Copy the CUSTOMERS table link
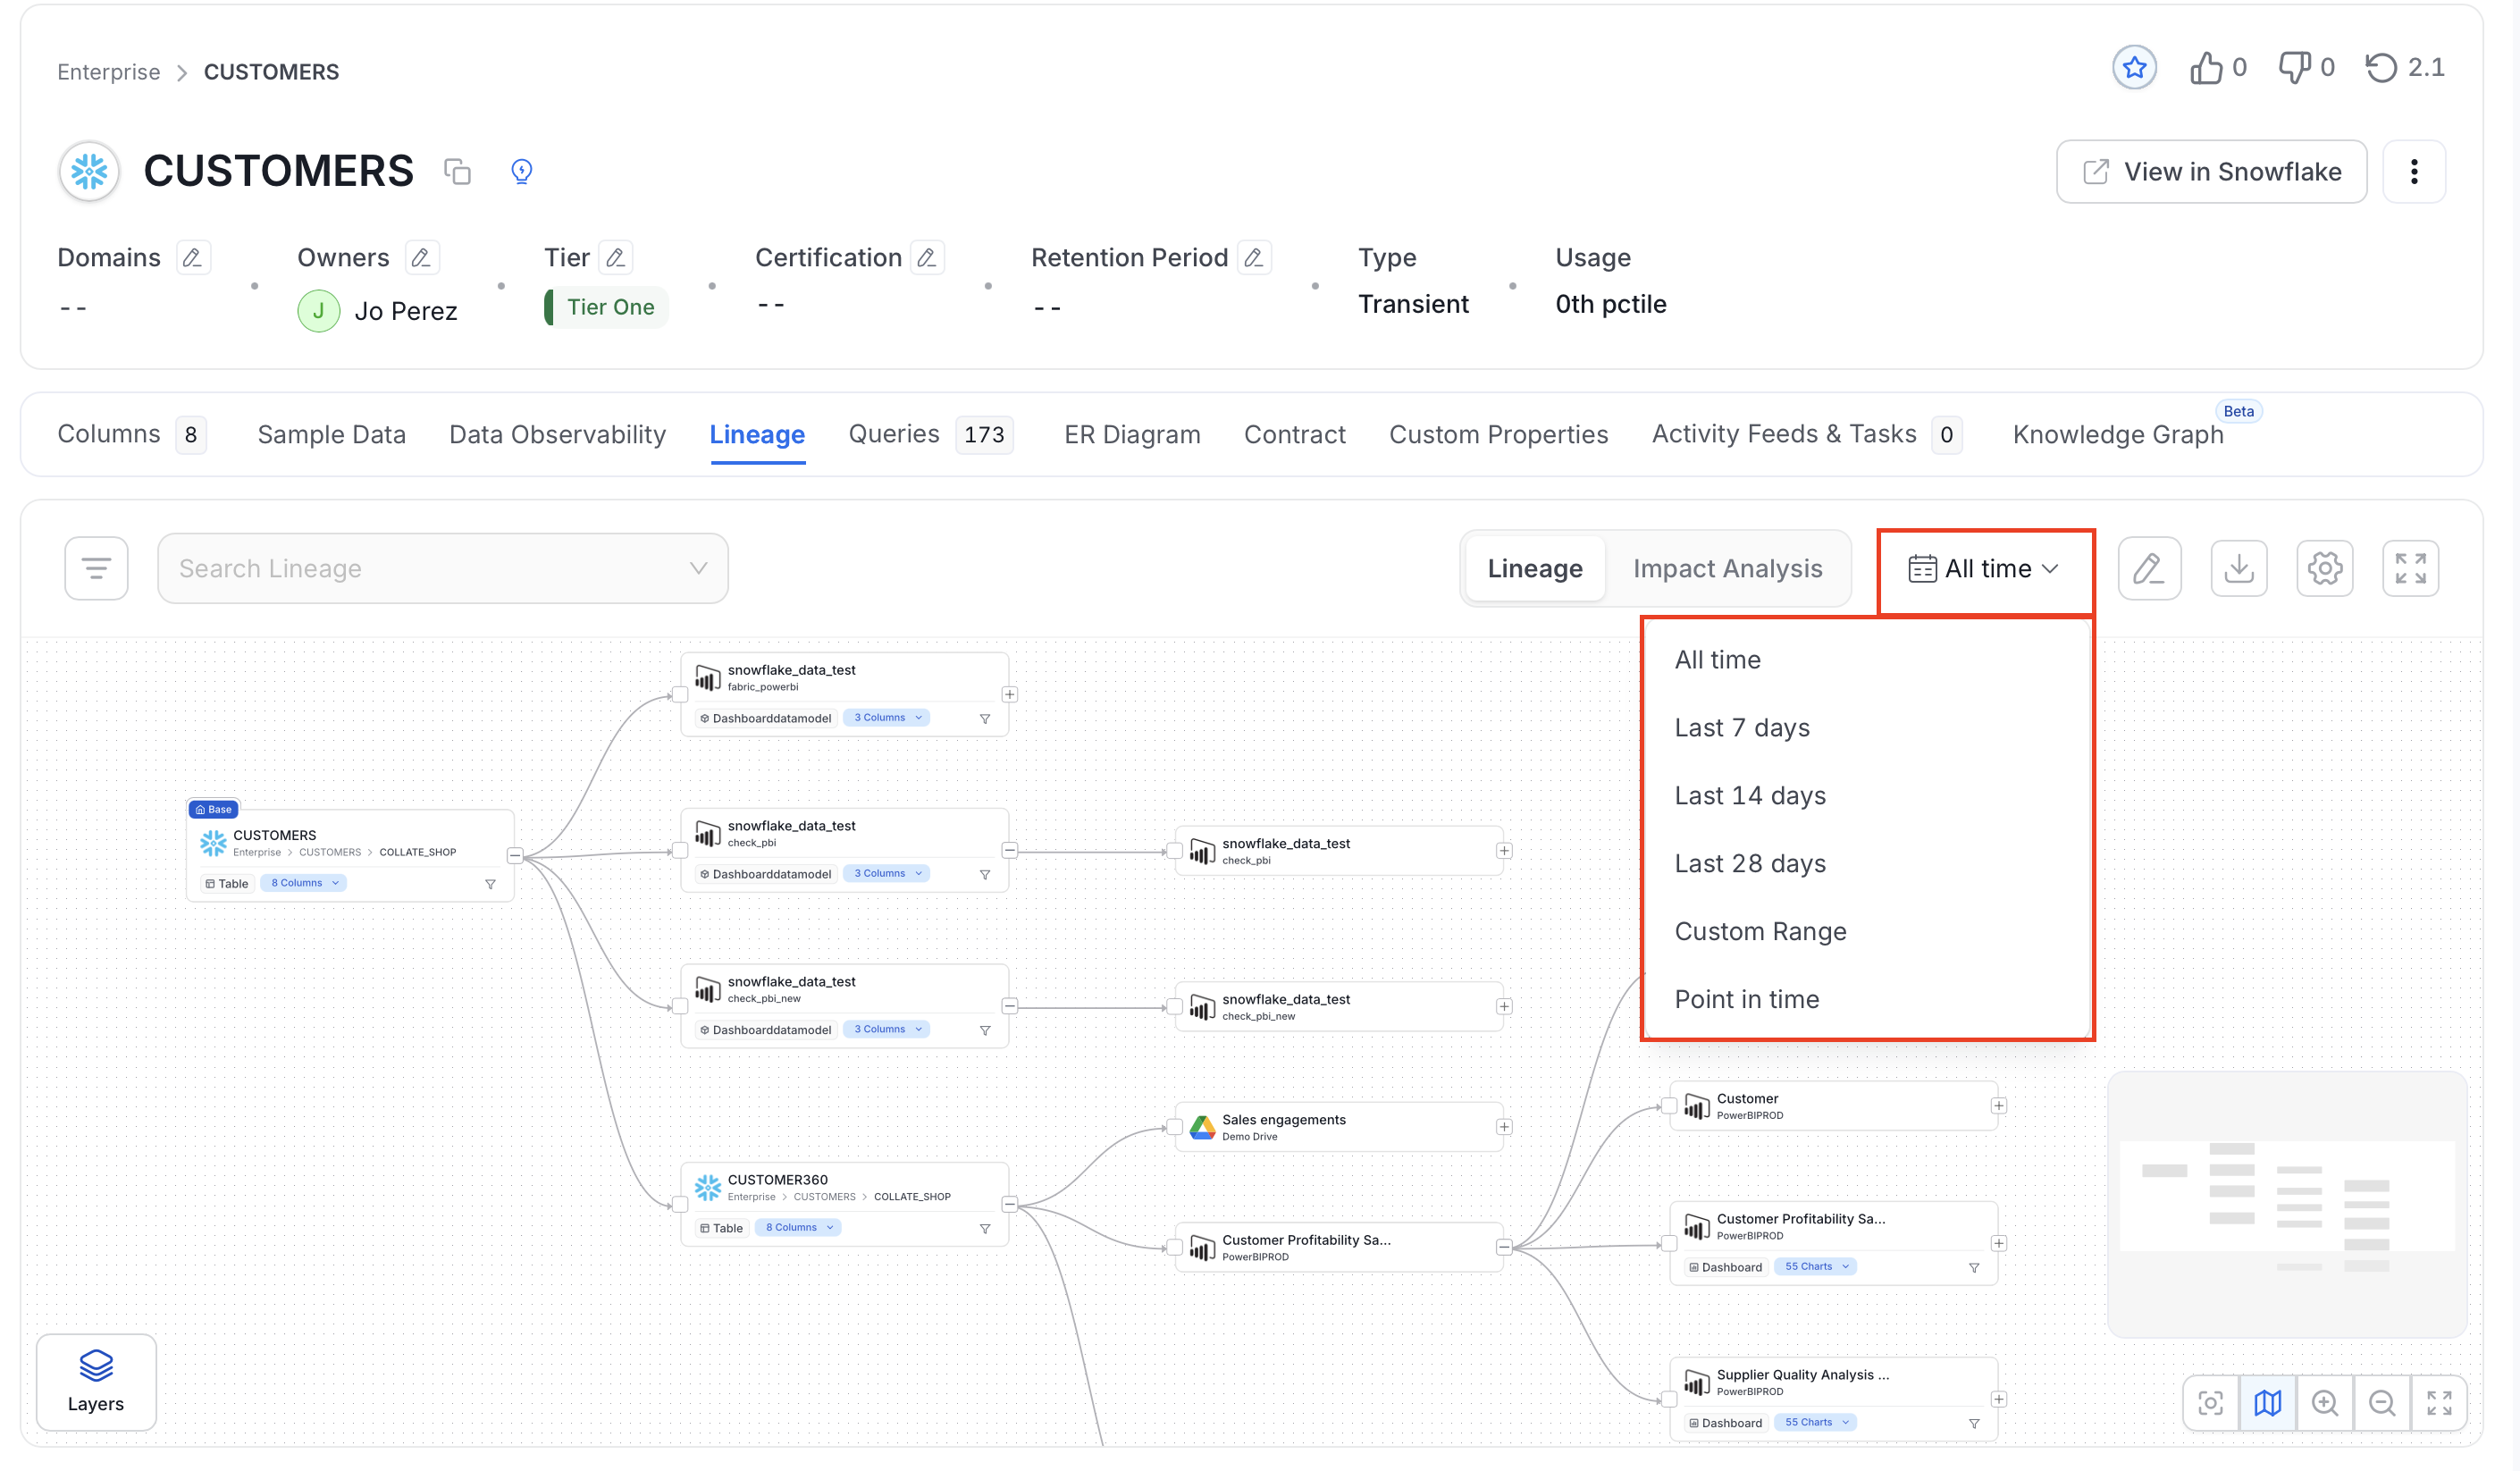Image resolution: width=2520 pixels, height=1471 pixels. tap(457, 172)
